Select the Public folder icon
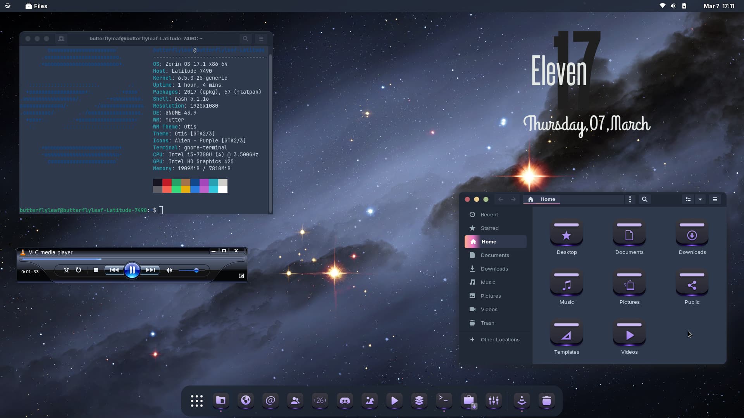Image resolution: width=744 pixels, height=418 pixels. click(x=692, y=283)
